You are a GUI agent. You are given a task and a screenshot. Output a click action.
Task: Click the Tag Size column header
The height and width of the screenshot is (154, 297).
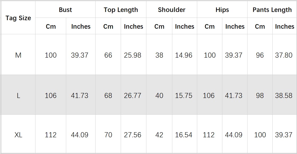coord(18,18)
